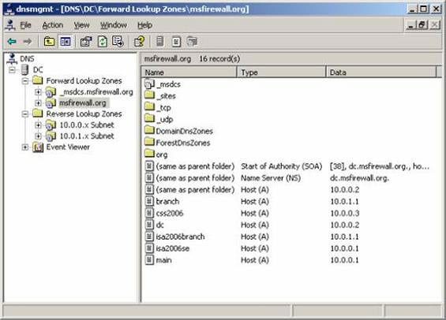Restore the inner MDI child window
Screen dimensions: 446x320
[x=422, y=25]
